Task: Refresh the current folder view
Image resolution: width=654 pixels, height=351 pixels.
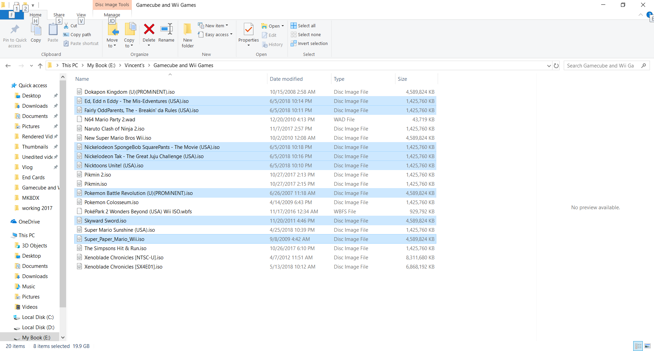Action: (x=556, y=66)
